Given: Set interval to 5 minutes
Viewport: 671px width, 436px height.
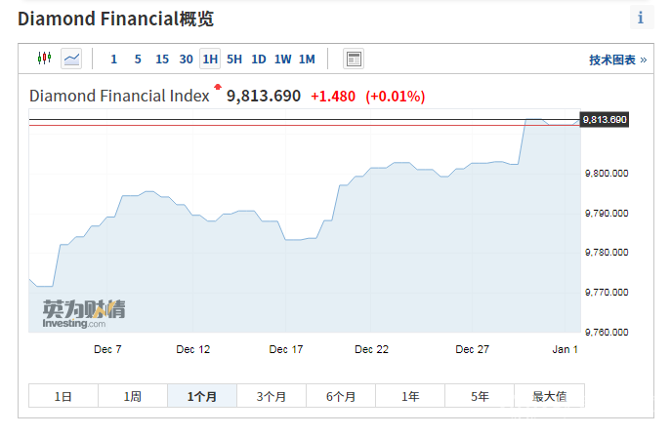Looking at the screenshot, I should [x=138, y=59].
